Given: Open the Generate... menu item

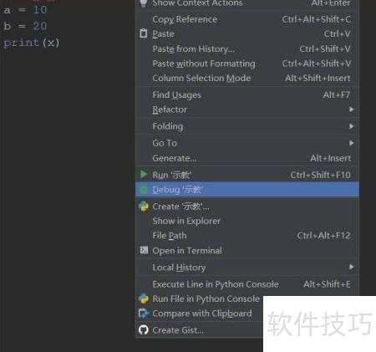Looking at the screenshot, I should click(247, 158).
